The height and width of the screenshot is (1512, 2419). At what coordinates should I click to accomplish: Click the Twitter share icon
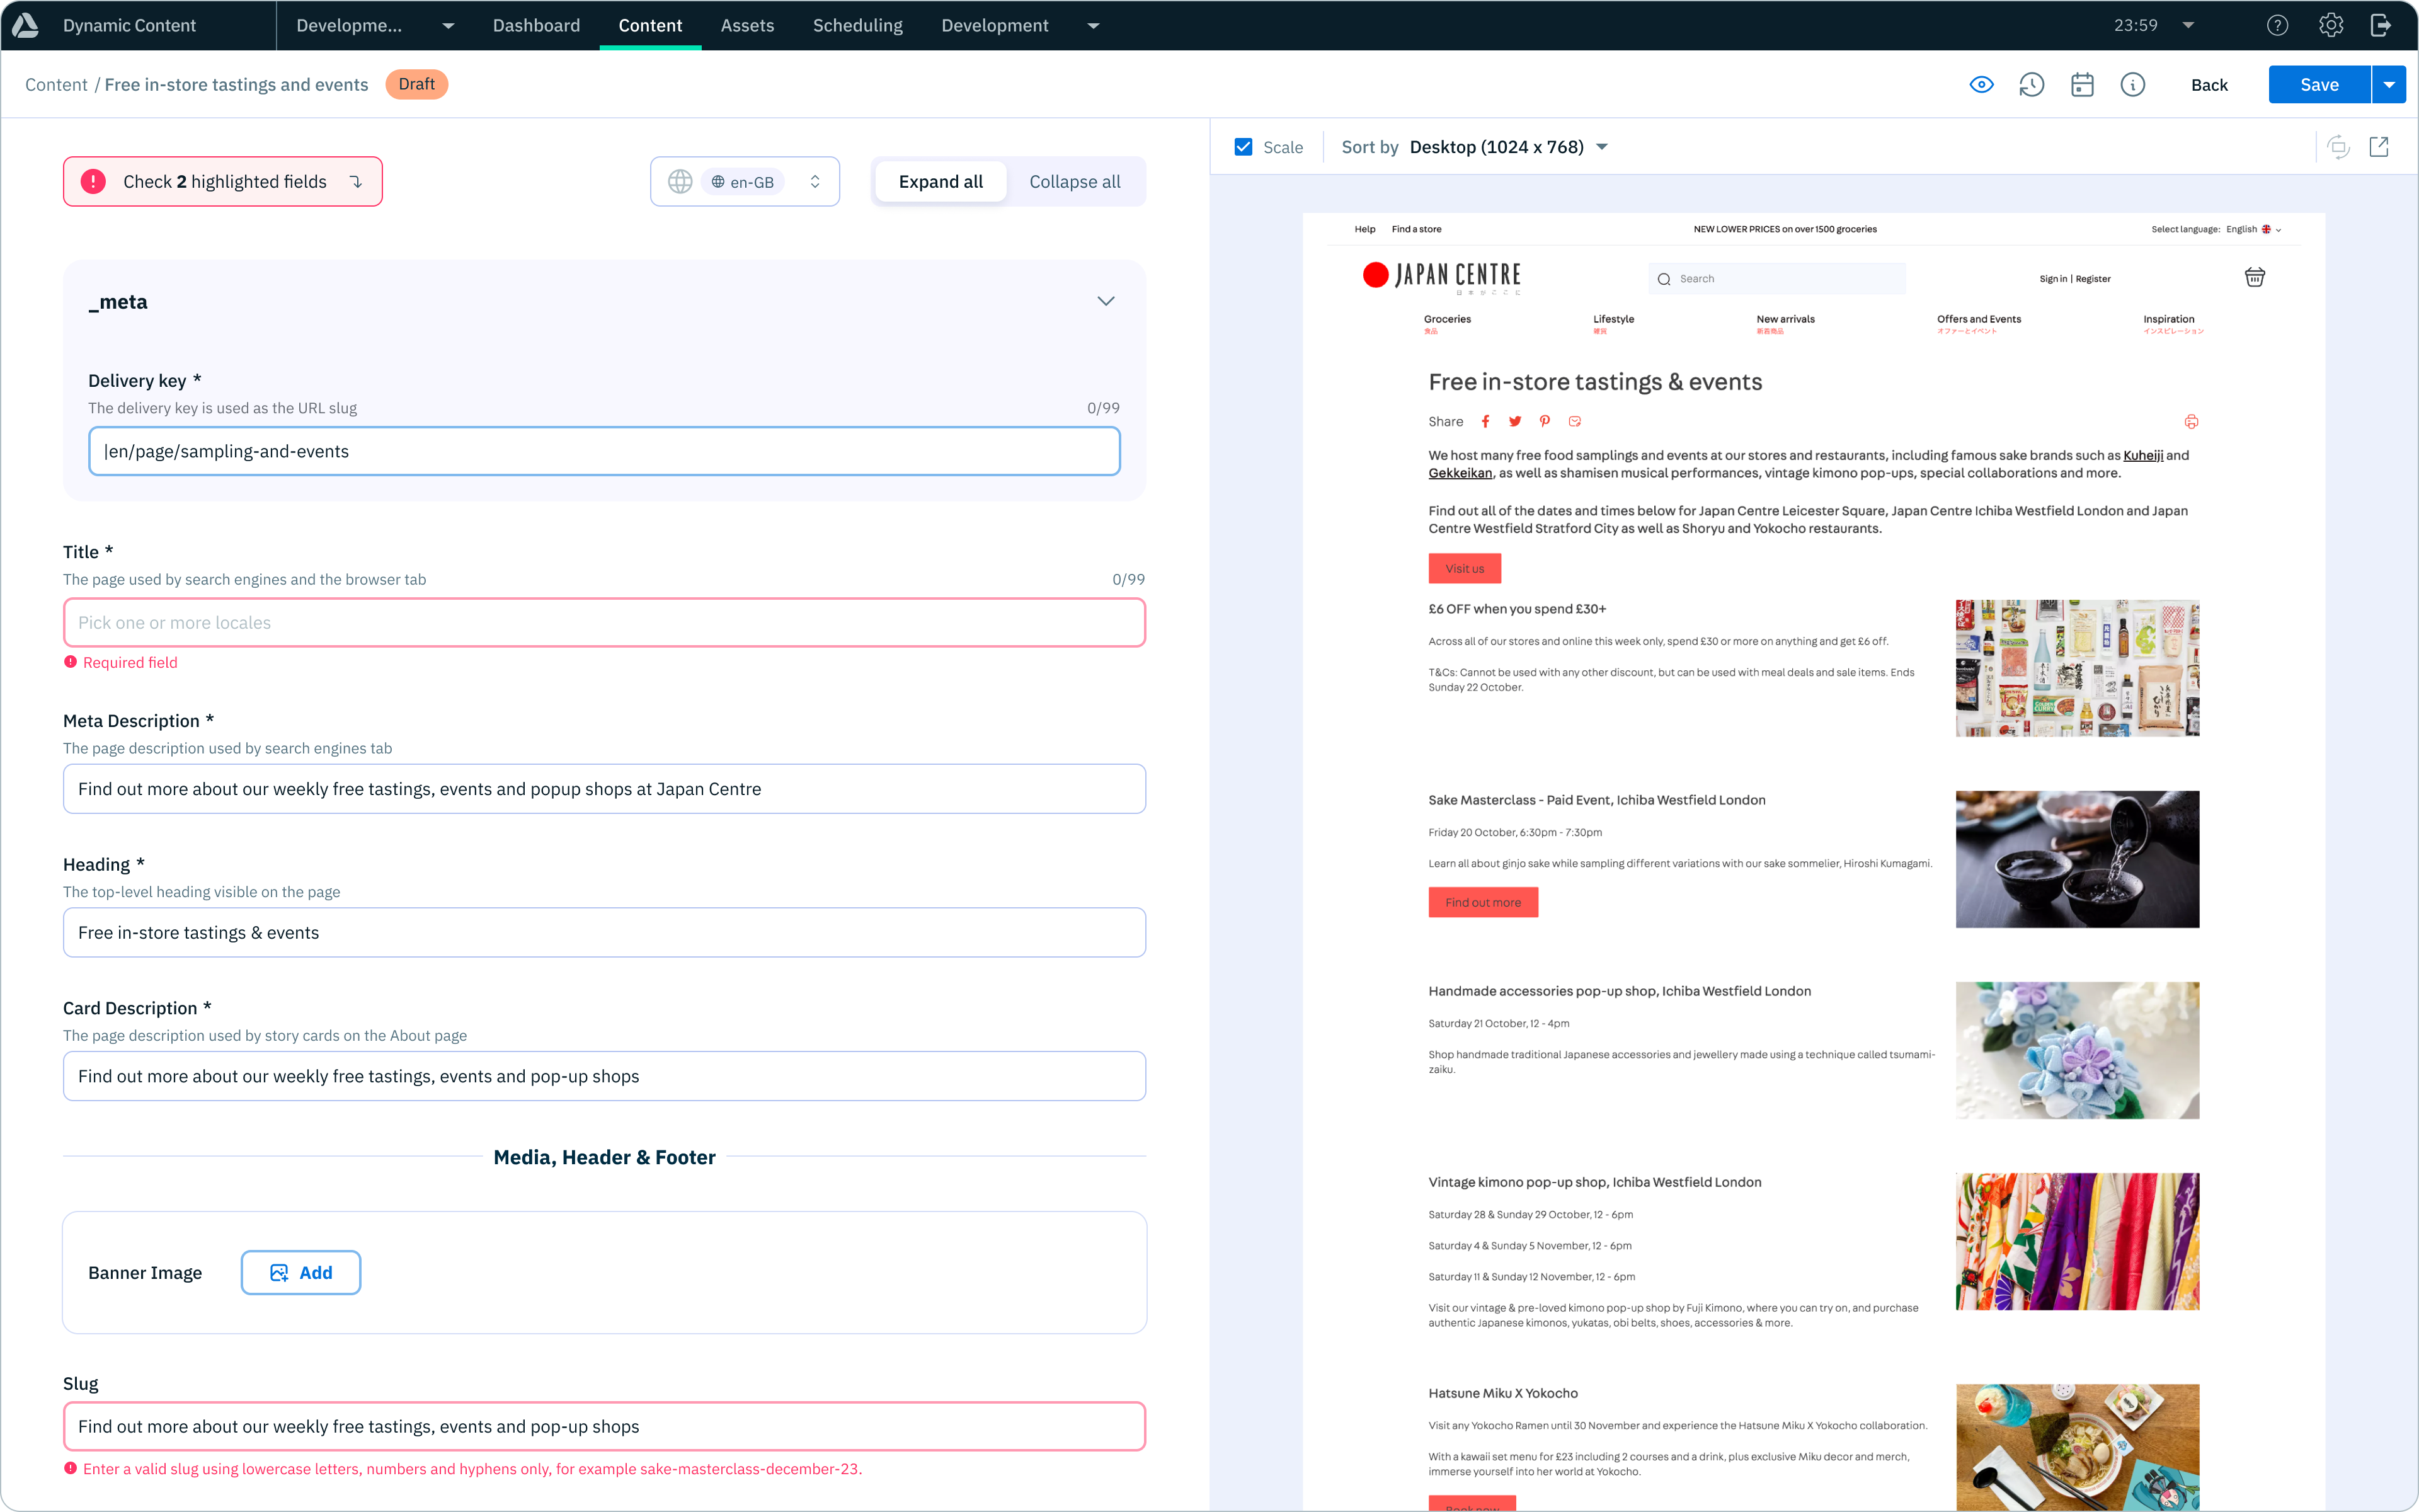coord(1516,421)
